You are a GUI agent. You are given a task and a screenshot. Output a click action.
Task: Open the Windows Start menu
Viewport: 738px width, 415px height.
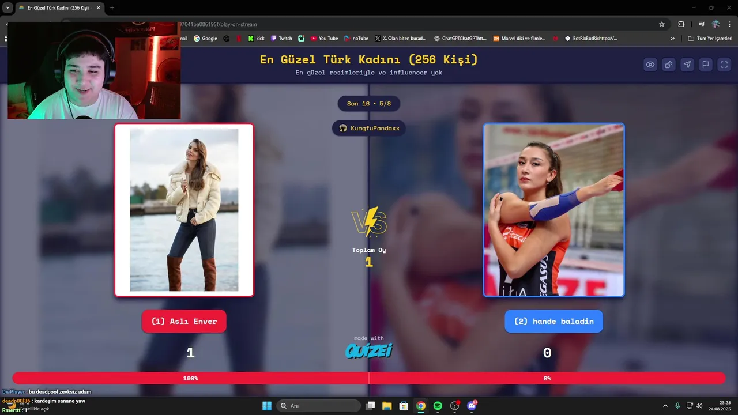coord(267,406)
